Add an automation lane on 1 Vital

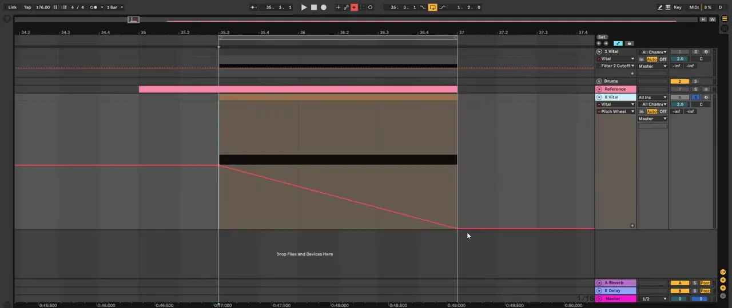632,73
